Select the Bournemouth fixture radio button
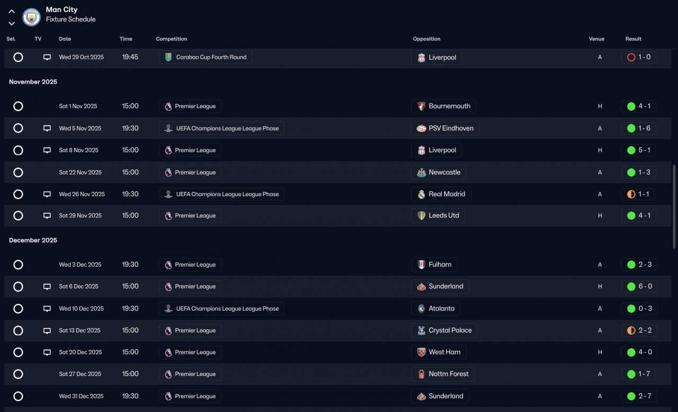Viewport: 678px width, 412px height. point(18,106)
